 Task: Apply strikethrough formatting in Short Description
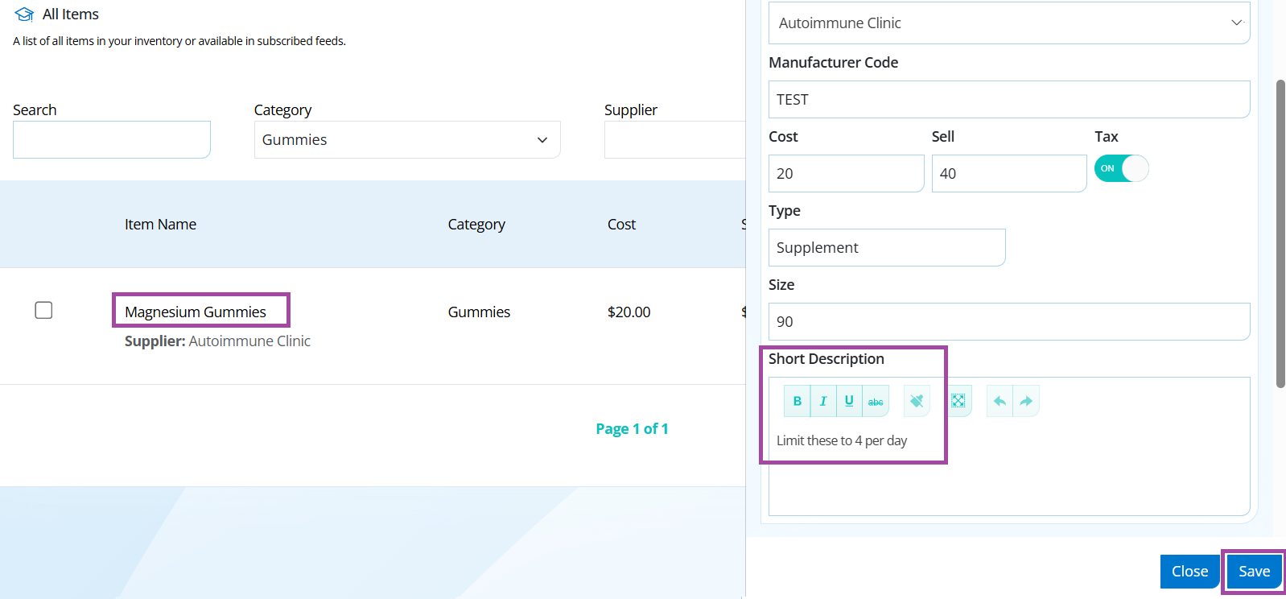coord(876,401)
